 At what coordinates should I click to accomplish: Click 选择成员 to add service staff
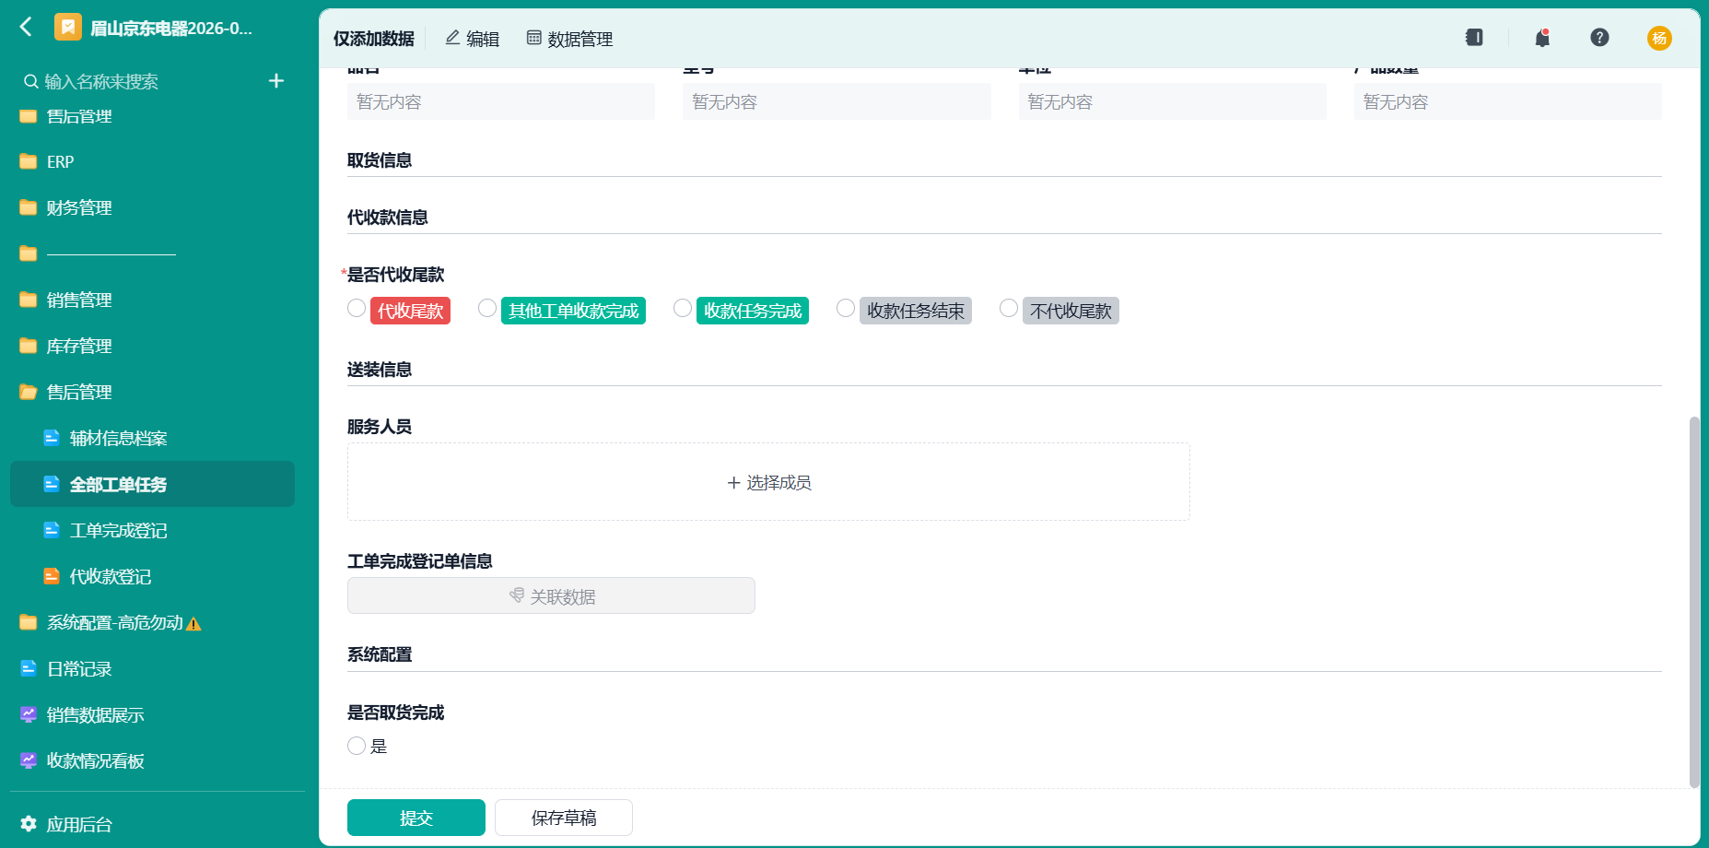pos(768,482)
